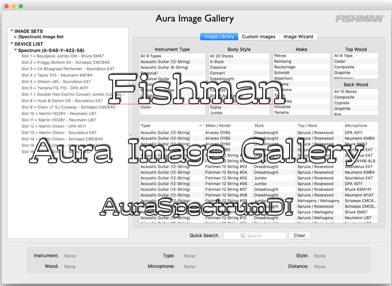392x286 pixels.
Task: Select All 10 Backs in Back Wood
Action: click(356, 91)
